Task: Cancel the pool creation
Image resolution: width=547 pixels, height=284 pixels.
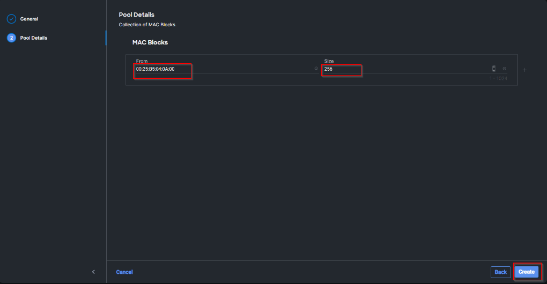Action: pyautogui.click(x=124, y=272)
